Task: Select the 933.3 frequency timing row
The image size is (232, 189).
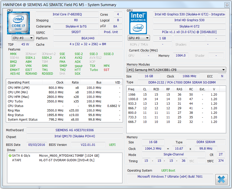Action: point(176,104)
